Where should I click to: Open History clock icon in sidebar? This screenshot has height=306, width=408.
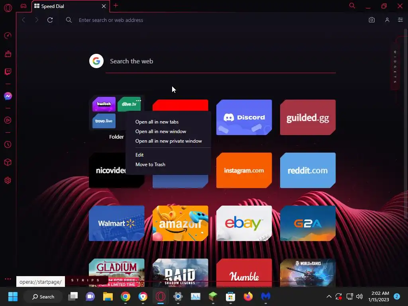coord(8,144)
